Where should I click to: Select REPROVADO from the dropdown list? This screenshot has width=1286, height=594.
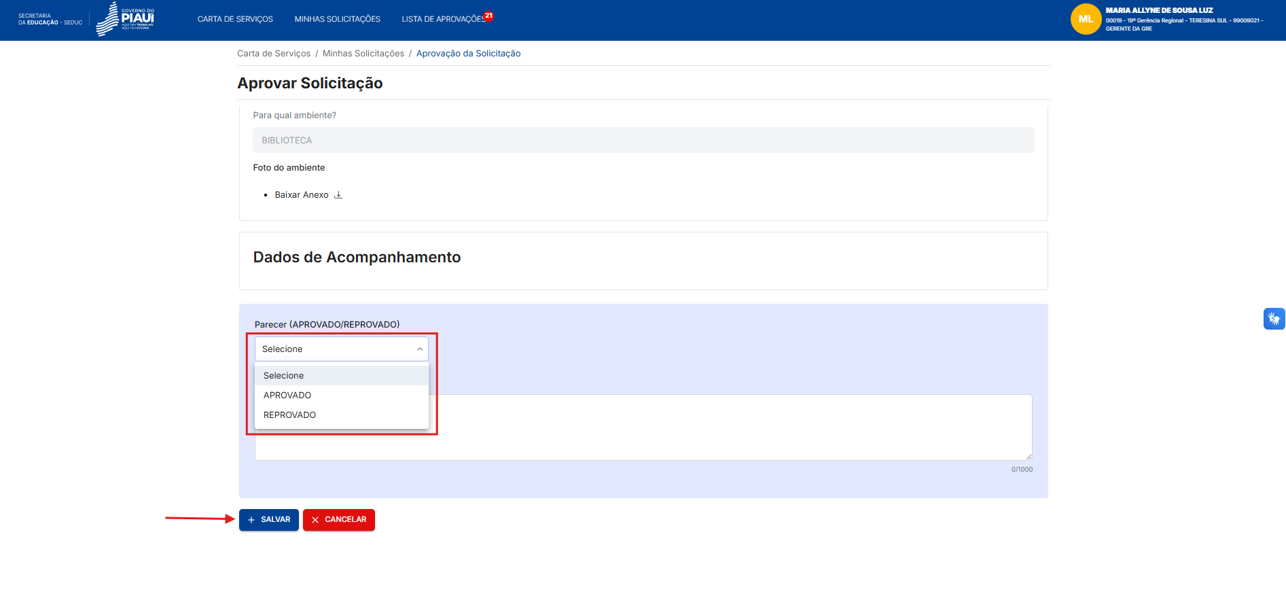289,415
